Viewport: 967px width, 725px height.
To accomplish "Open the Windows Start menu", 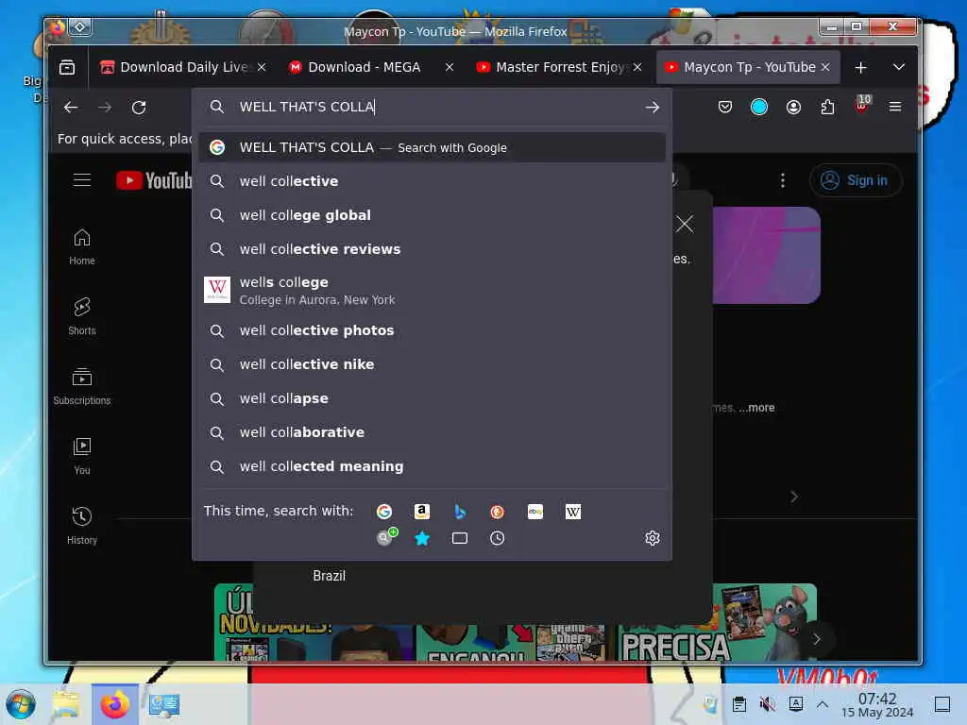I will pos(21,704).
